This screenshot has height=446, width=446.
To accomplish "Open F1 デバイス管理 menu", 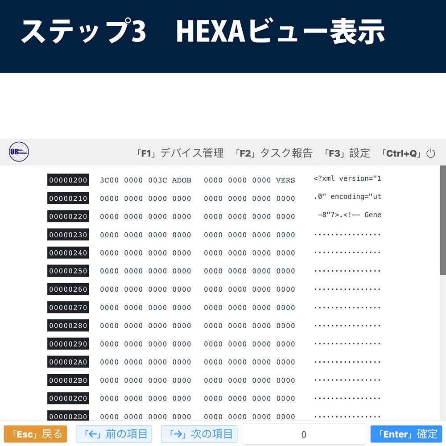I will pyautogui.click(x=180, y=153).
